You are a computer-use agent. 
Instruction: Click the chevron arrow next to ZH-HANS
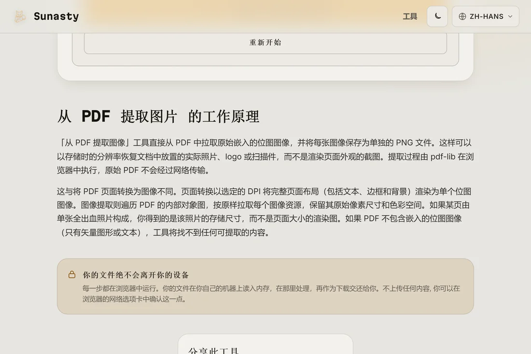click(510, 16)
